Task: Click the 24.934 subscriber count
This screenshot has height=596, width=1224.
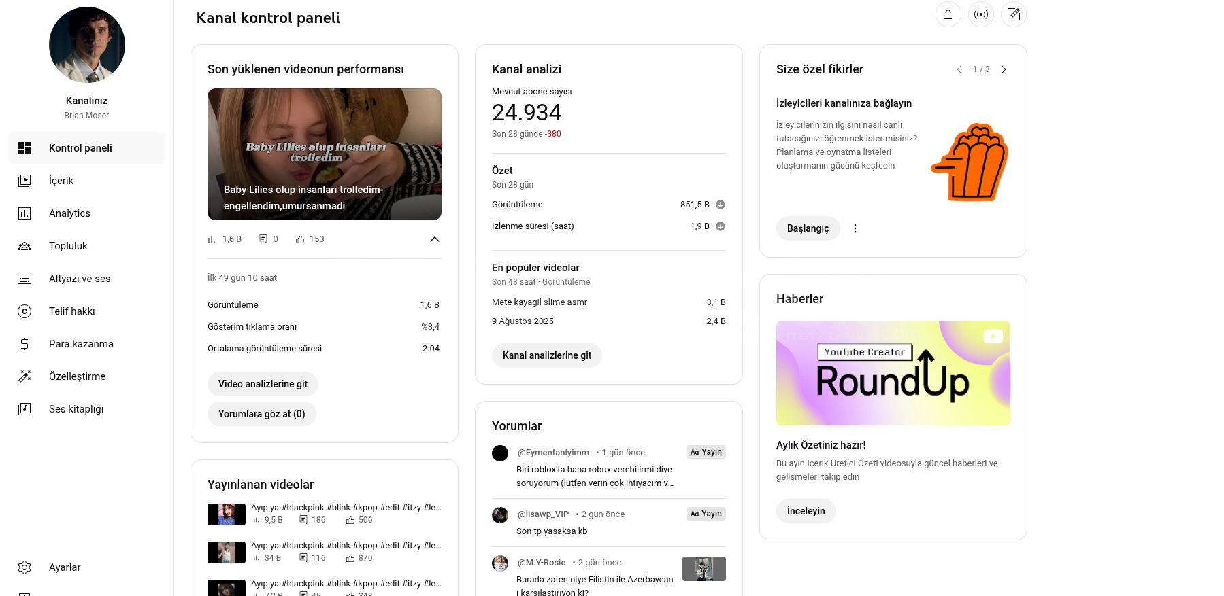Action: point(527,112)
